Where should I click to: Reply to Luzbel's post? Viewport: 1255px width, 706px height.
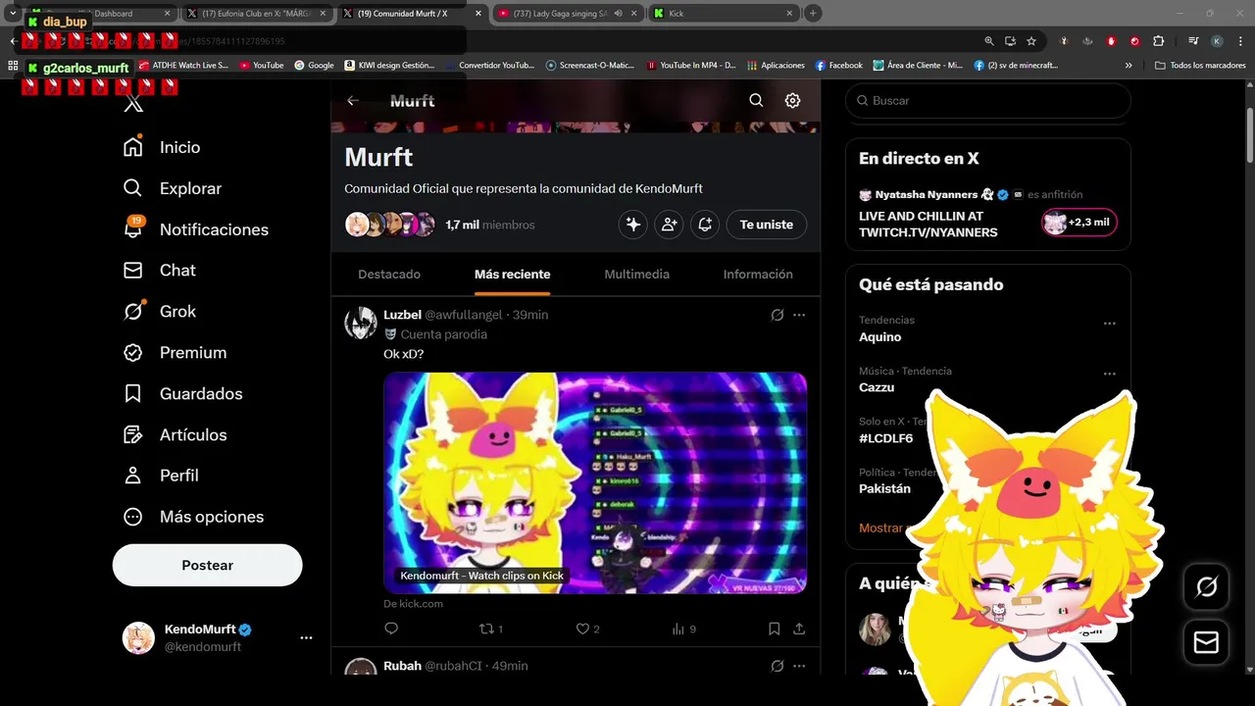(391, 629)
